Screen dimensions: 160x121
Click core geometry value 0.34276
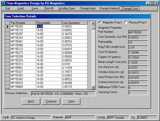pos(74,34)
